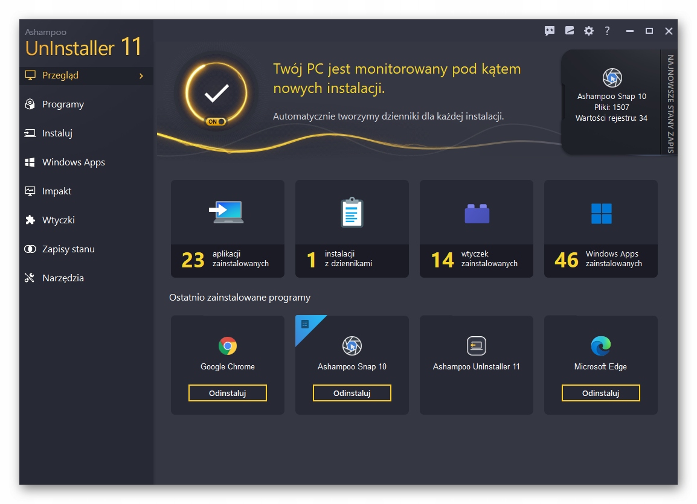Click the Instaluj laptop icon
The width and height of the screenshot is (697, 504).
pyautogui.click(x=30, y=133)
